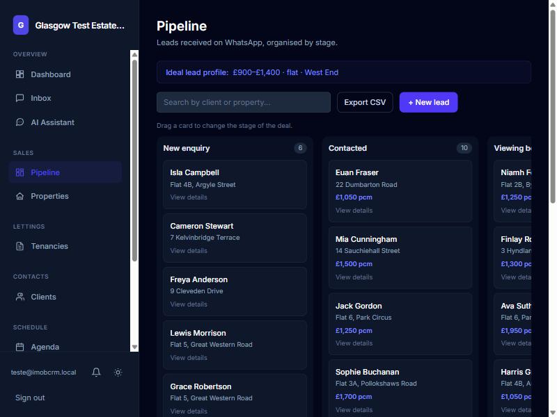557x417 pixels.
Task: Navigate to Properties
Action: tap(65, 196)
